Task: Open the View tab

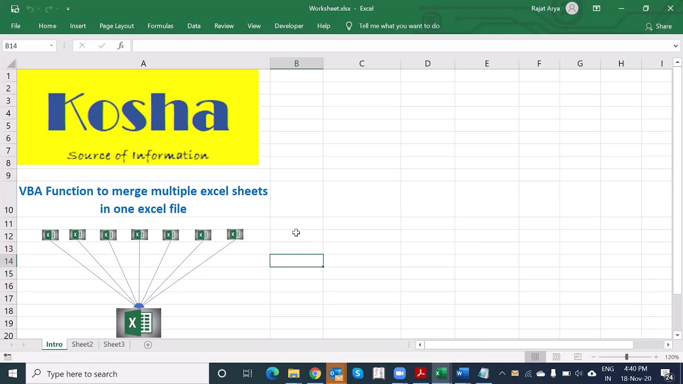Action: [254, 26]
